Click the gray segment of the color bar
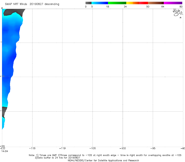185x162 pixels. pos(88,3)
